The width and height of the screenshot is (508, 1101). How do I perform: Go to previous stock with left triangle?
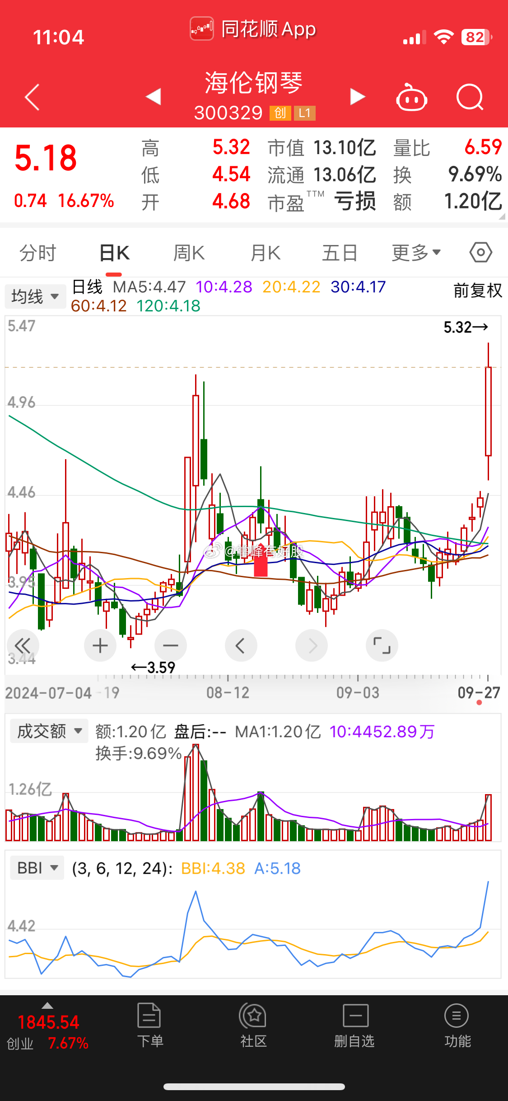154,96
